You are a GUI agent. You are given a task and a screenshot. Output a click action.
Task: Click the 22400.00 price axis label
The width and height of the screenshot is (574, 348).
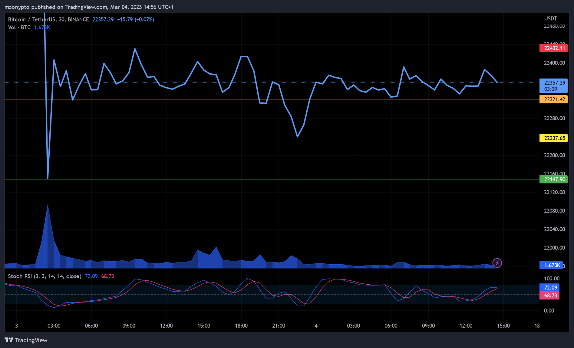pyautogui.click(x=554, y=63)
